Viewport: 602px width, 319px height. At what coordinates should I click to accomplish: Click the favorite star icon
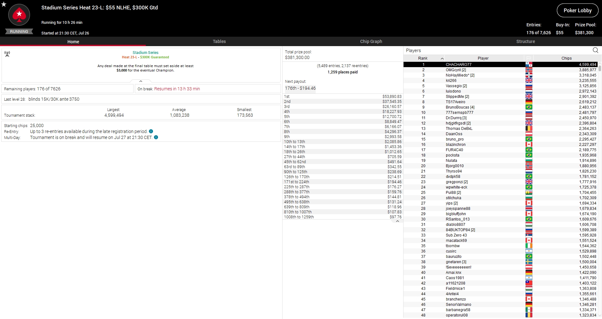(x=4, y=4)
